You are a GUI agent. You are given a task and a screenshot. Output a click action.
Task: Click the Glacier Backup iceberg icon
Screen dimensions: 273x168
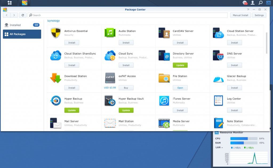(218, 79)
